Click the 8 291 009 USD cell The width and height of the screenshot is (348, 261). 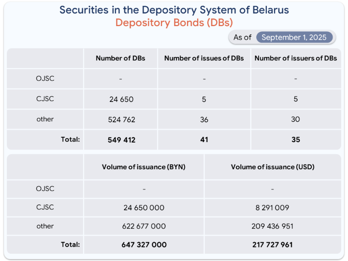click(x=272, y=208)
